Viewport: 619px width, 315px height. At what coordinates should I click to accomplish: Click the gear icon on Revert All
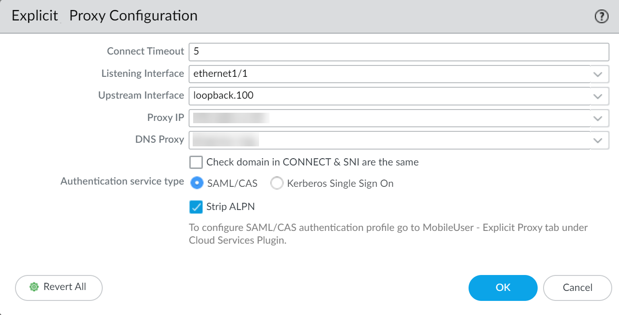point(33,287)
